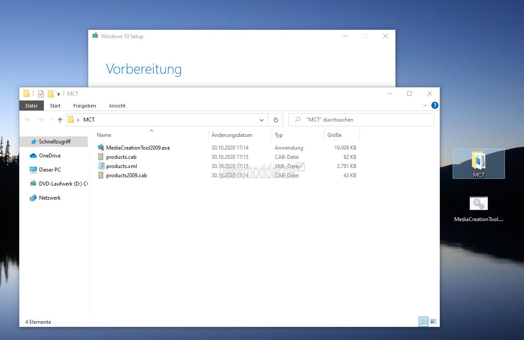Switch to details view layout icon
This screenshot has height=340, width=524.
click(x=424, y=322)
